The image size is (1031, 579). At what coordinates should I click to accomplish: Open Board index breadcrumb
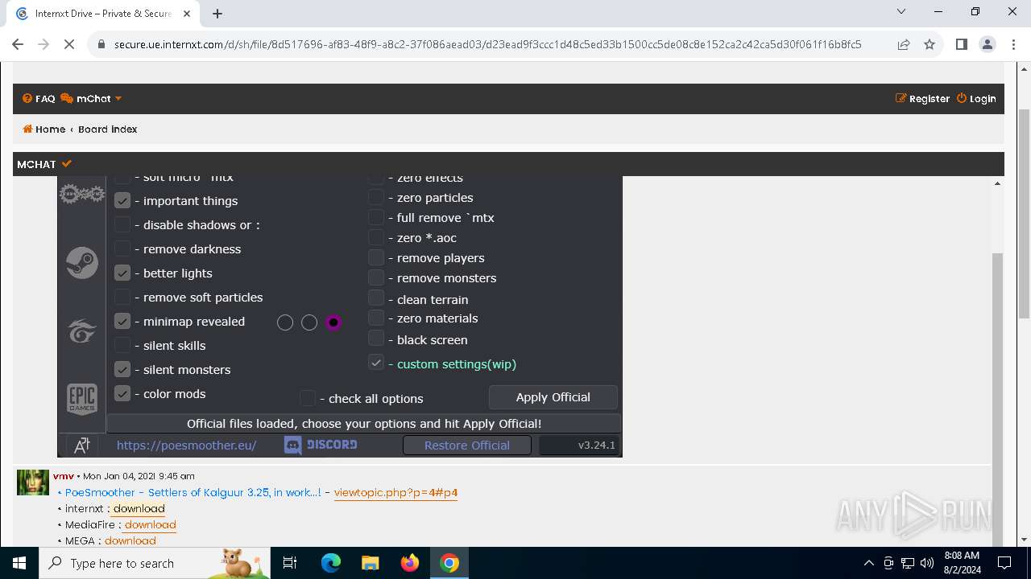point(108,129)
